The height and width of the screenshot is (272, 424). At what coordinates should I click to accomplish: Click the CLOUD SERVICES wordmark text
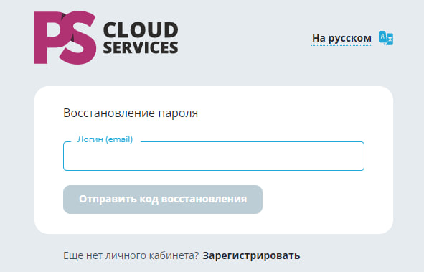(x=141, y=38)
